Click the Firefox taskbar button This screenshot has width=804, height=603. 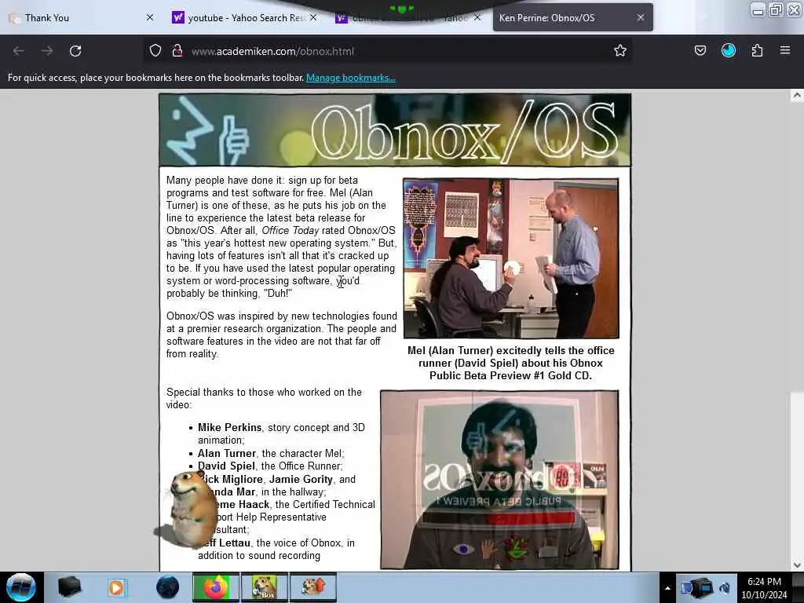(x=216, y=587)
